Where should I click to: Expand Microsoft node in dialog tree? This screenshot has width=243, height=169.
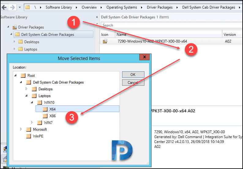point(21,129)
